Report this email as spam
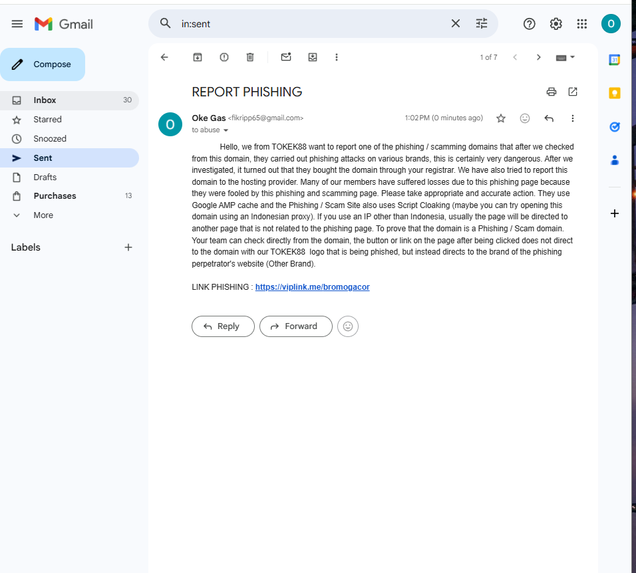 point(224,57)
